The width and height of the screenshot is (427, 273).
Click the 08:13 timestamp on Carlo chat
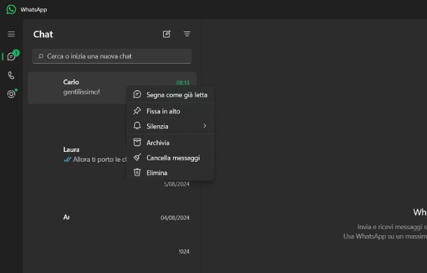pos(183,83)
